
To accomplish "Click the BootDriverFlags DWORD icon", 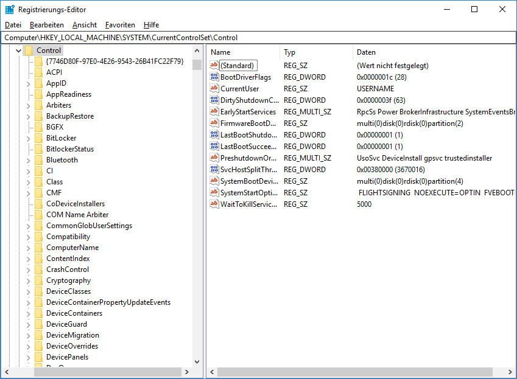I will pos(214,77).
